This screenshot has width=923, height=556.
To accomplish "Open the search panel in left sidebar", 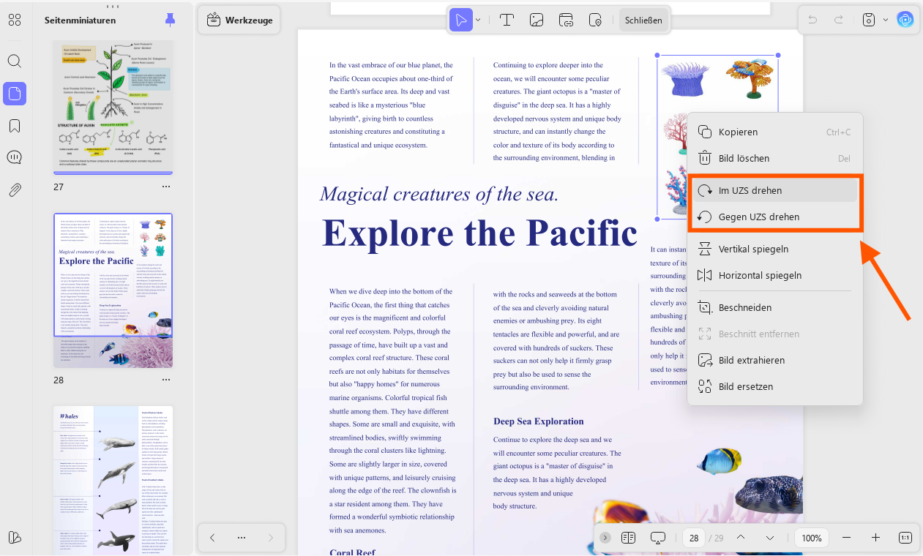I will pos(15,61).
